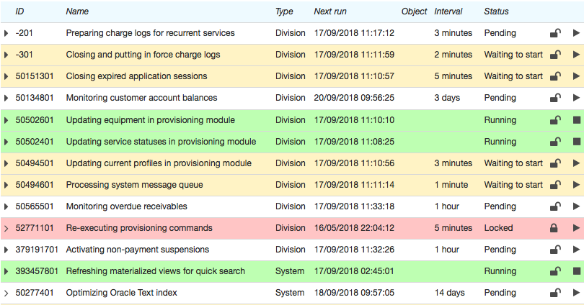The width and height of the screenshot is (584, 305).
Task: Expand row 50151301 details
Action: click(x=6, y=76)
